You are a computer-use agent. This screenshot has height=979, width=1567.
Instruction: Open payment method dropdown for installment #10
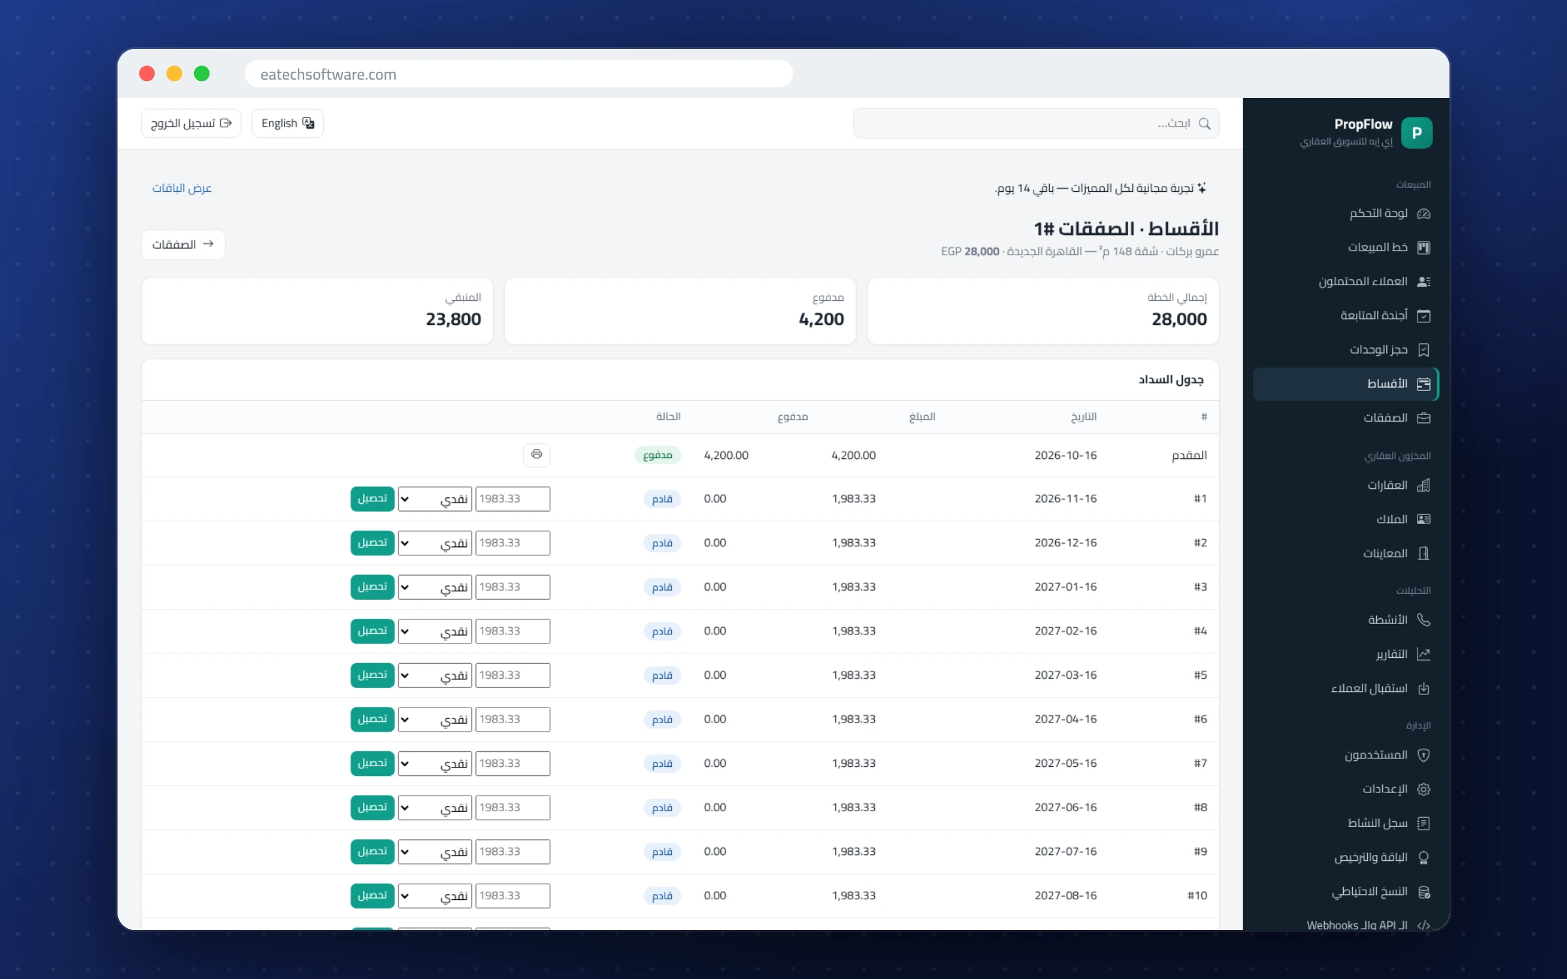click(435, 895)
